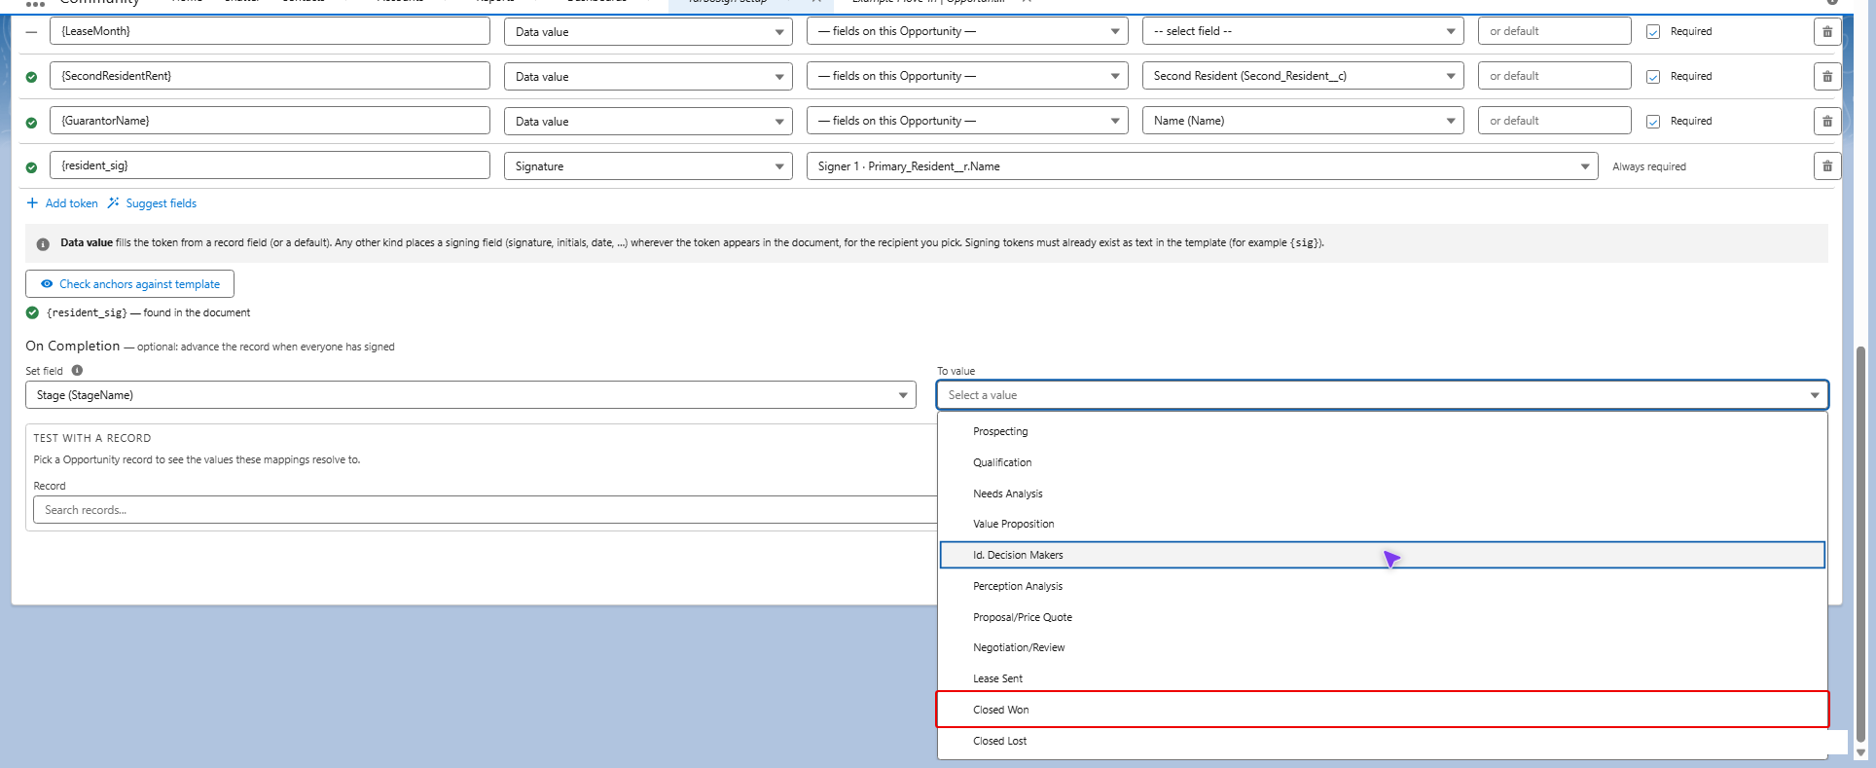
Task: Toggle Required checkbox for {LeaseMonth}
Action: 1652,31
